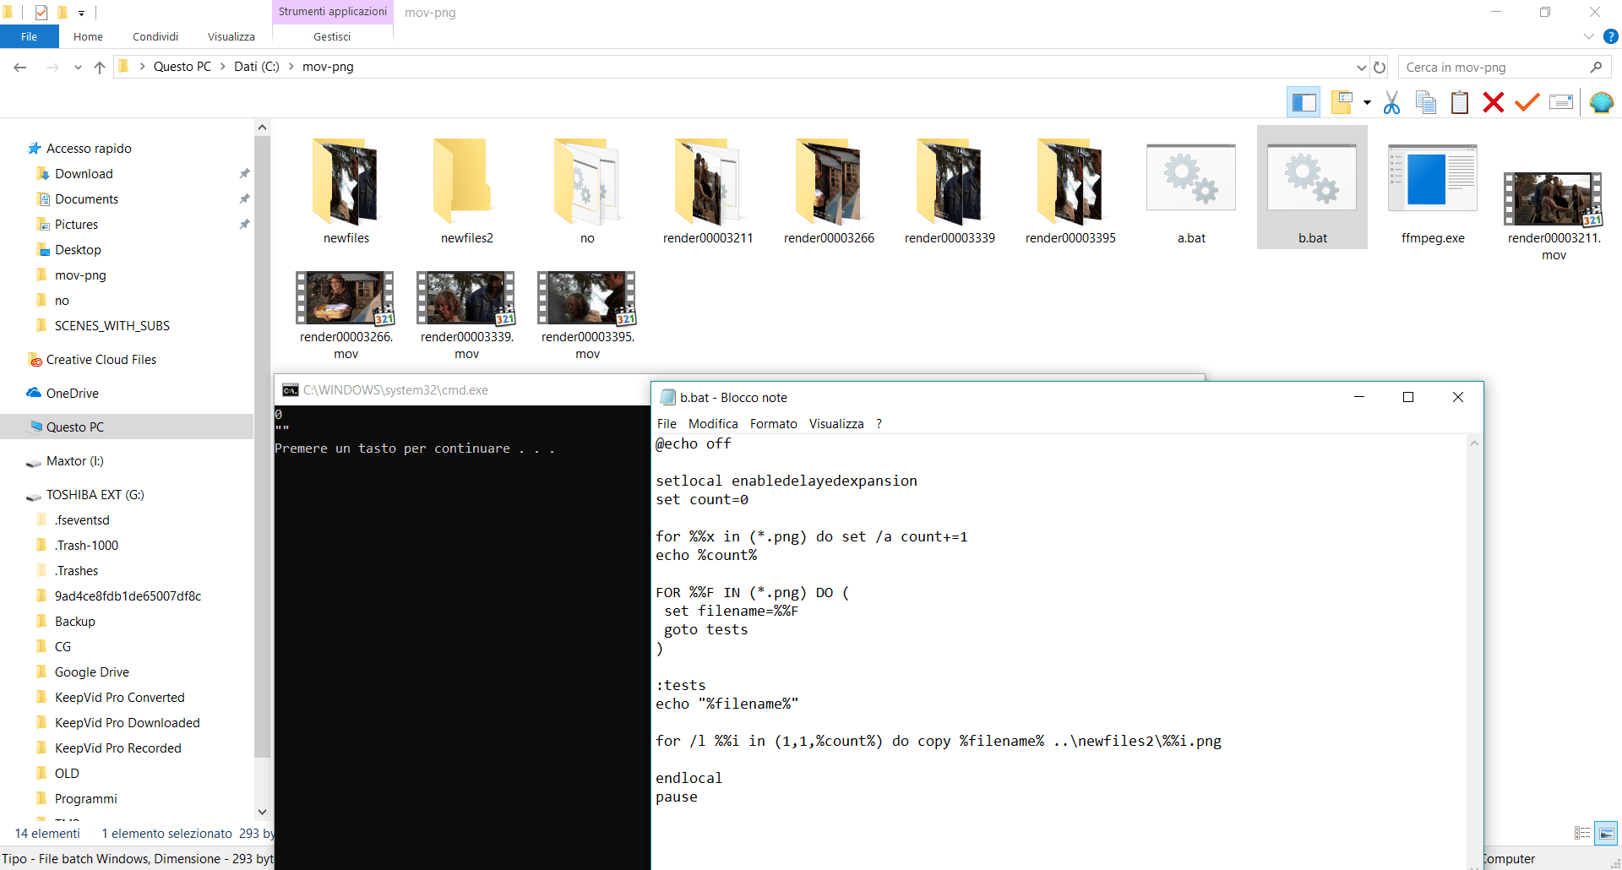
Task: Open the File ribbon tab
Action: [30, 36]
